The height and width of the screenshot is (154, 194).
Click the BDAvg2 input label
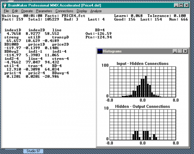11,52
